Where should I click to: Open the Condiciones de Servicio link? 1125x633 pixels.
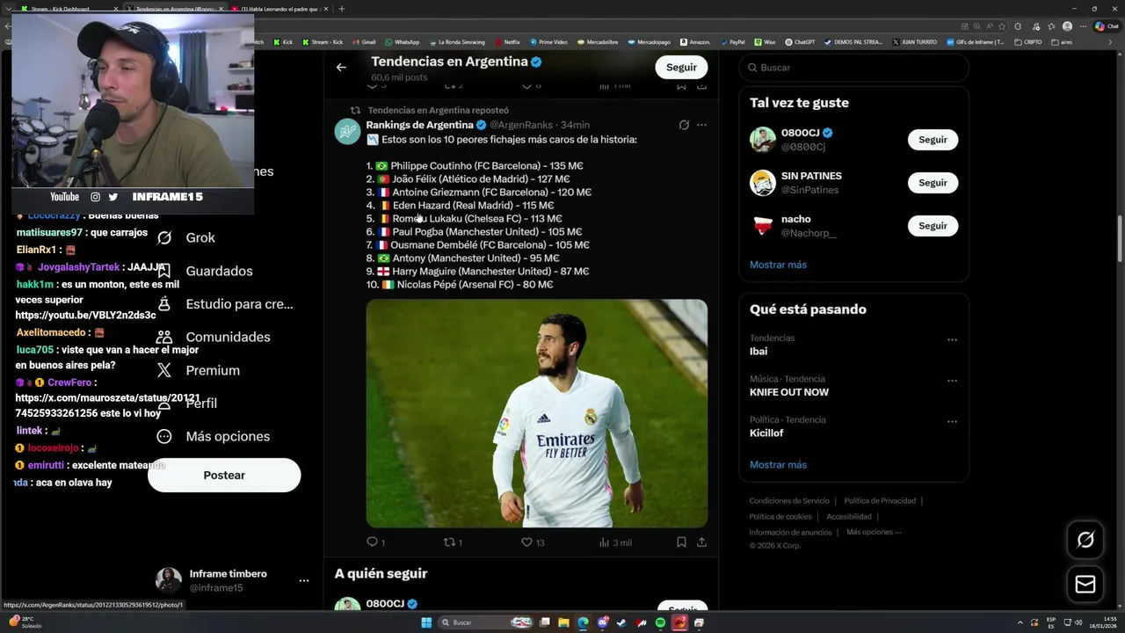(789, 501)
